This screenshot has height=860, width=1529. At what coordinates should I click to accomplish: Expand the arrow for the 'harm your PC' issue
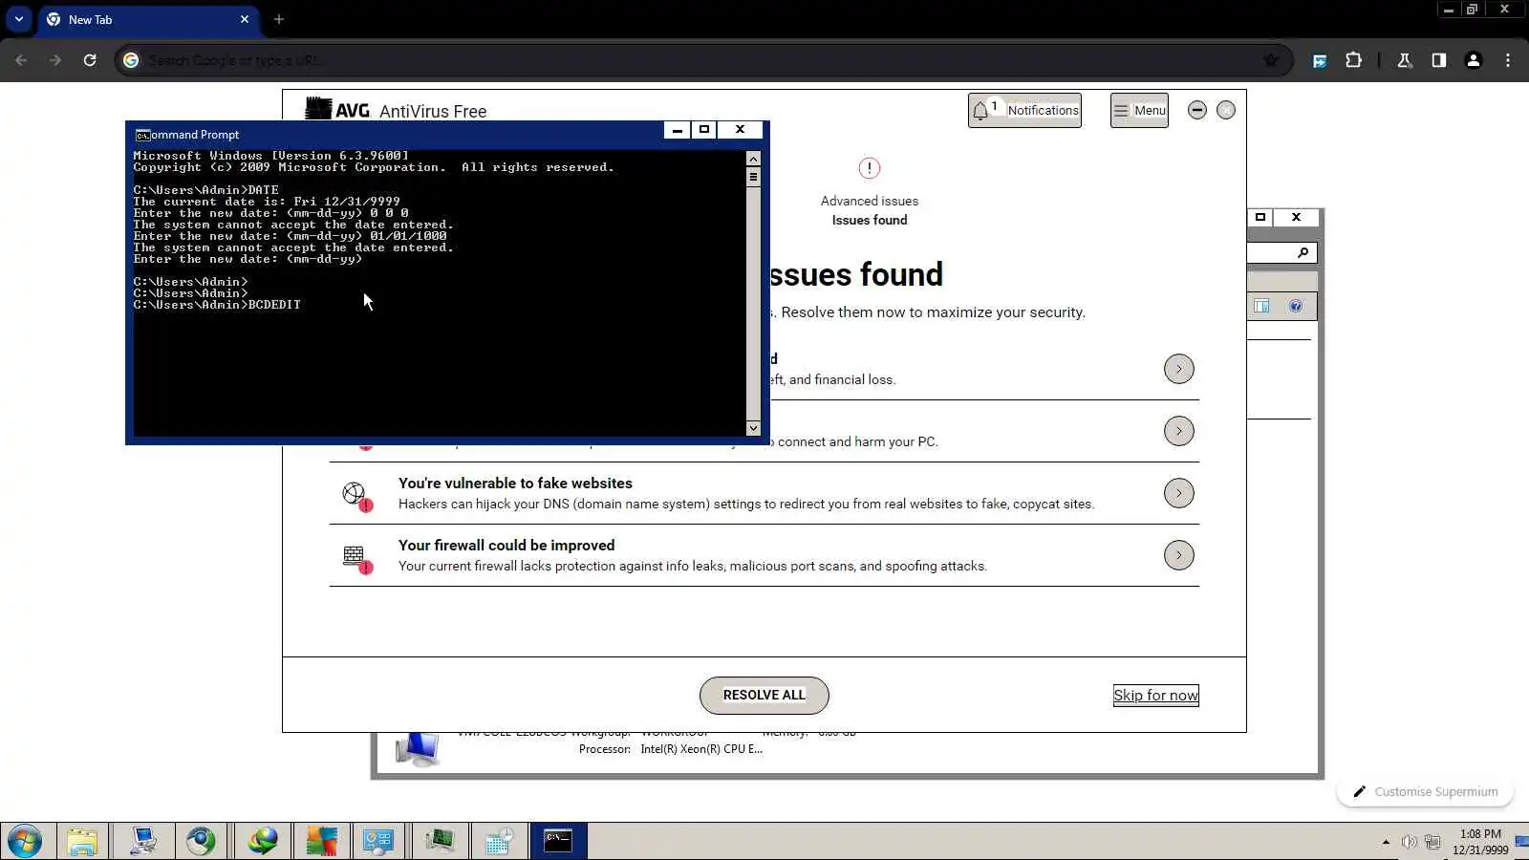[1179, 431]
